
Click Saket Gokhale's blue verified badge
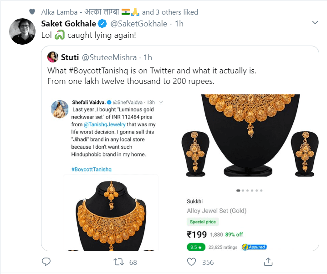pos(102,24)
